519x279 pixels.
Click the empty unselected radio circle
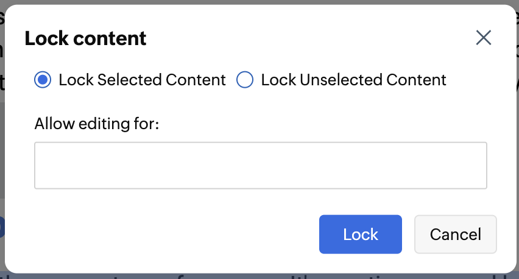(244, 80)
